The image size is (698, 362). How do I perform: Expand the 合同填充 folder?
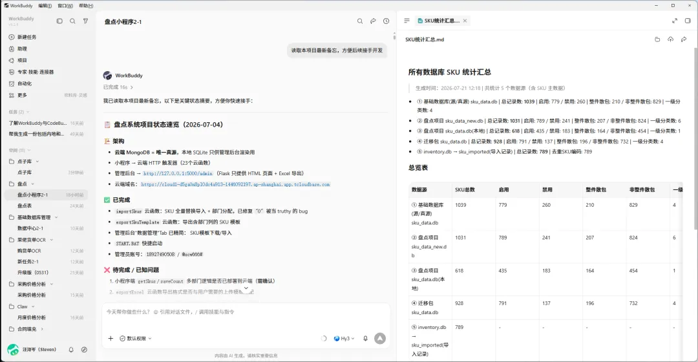click(x=42, y=329)
